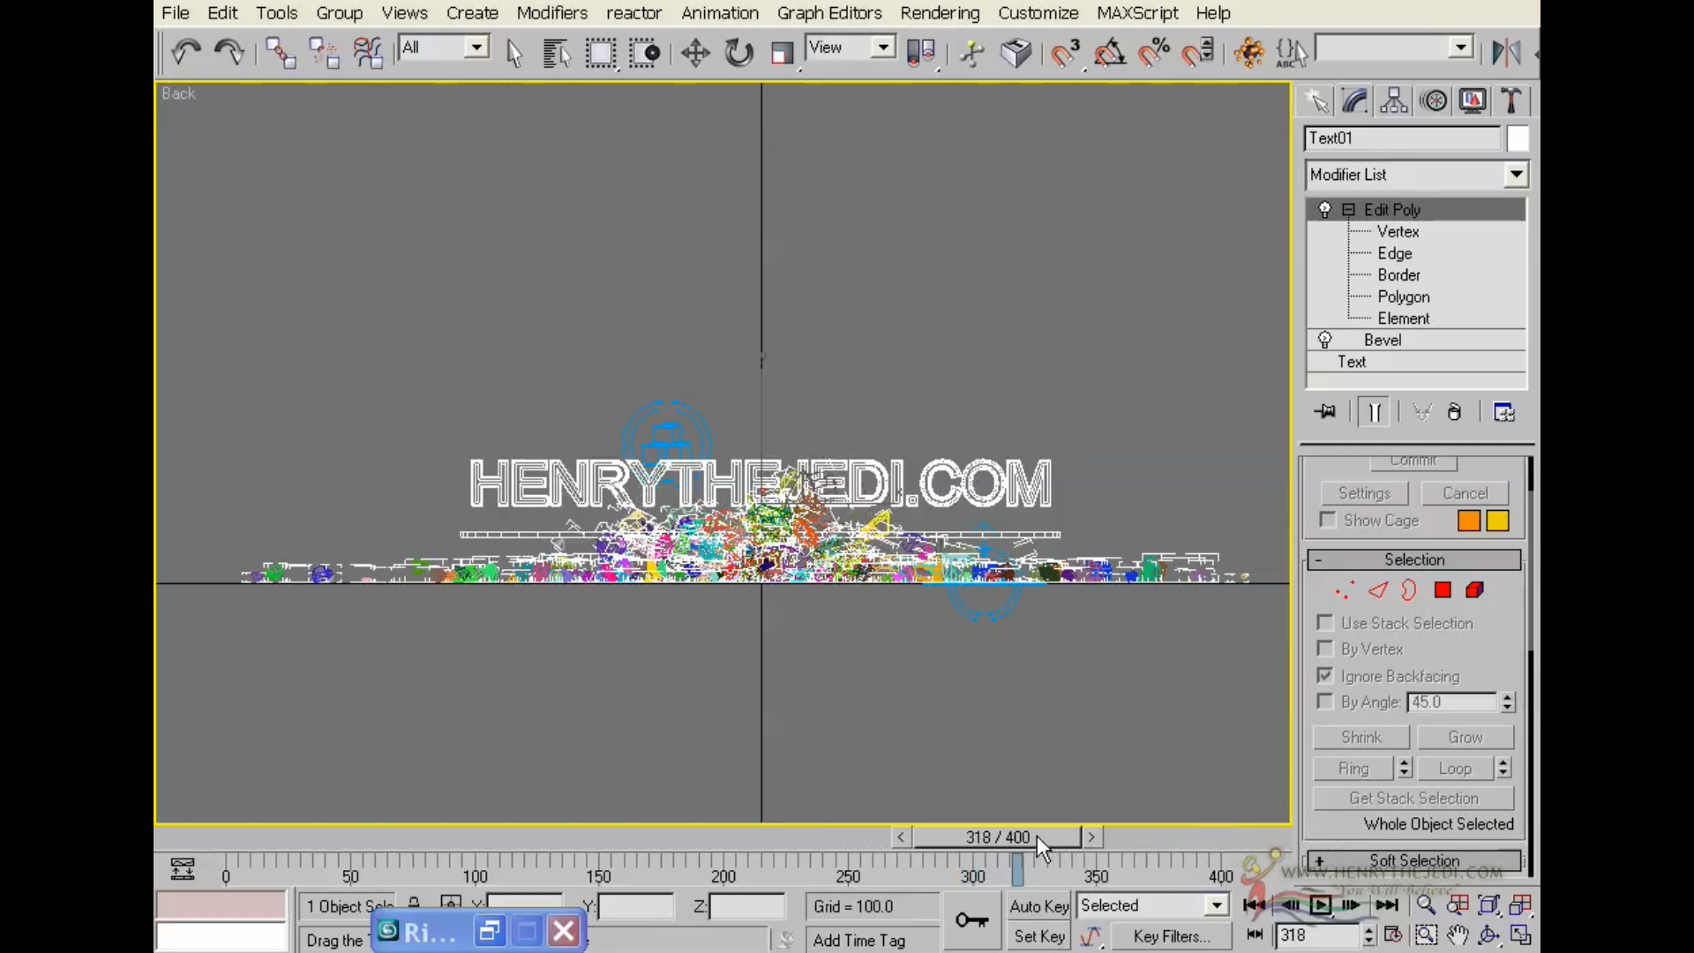The image size is (1694, 953).
Task: Toggle Window/Crossing selection mode
Action: tap(645, 53)
